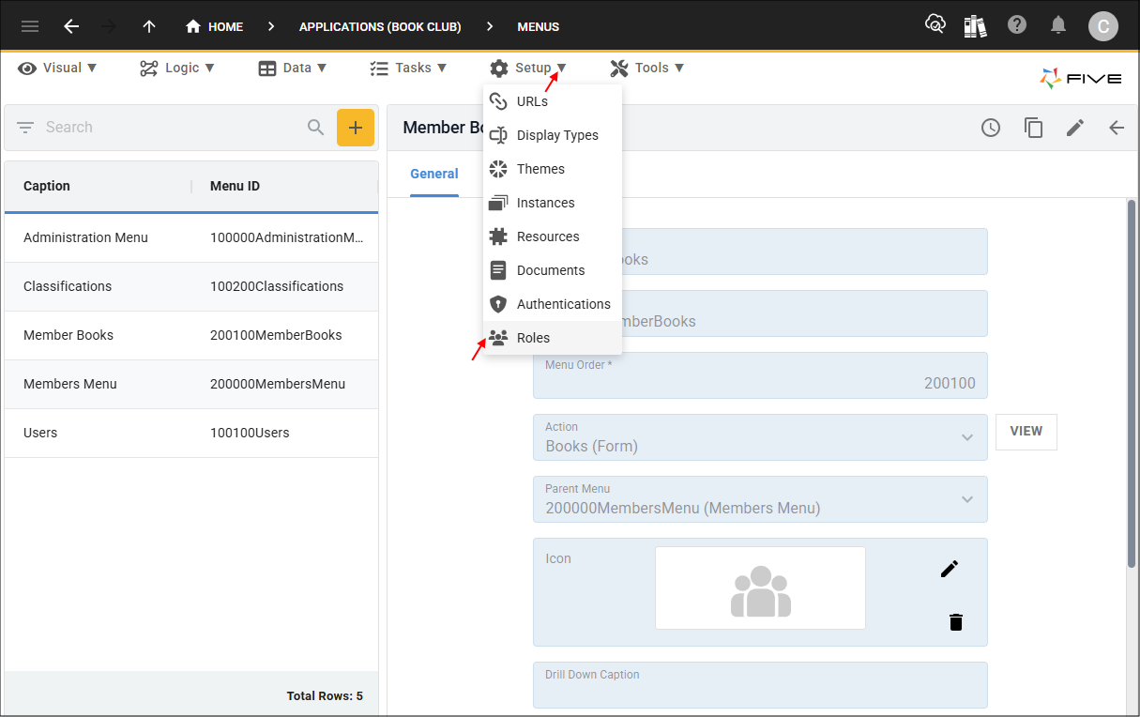
Task: Open the Logic menu
Action: pyautogui.click(x=177, y=68)
